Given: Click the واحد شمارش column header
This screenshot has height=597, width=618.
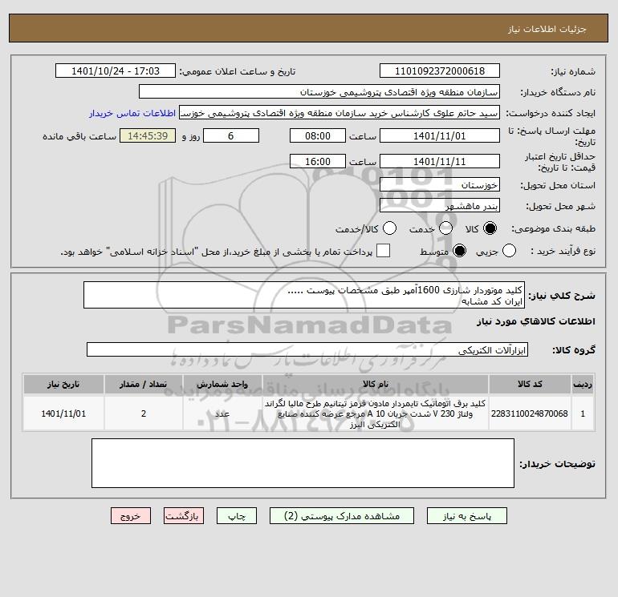Looking at the screenshot, I should (222, 384).
